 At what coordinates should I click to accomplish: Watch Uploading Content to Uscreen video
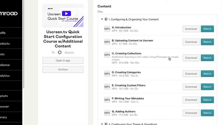(207, 42)
